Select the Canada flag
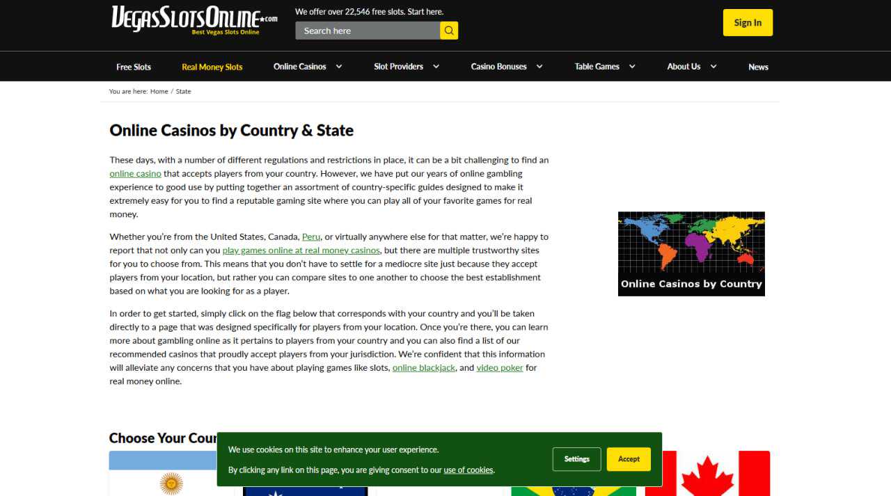The image size is (891, 496). click(707, 474)
